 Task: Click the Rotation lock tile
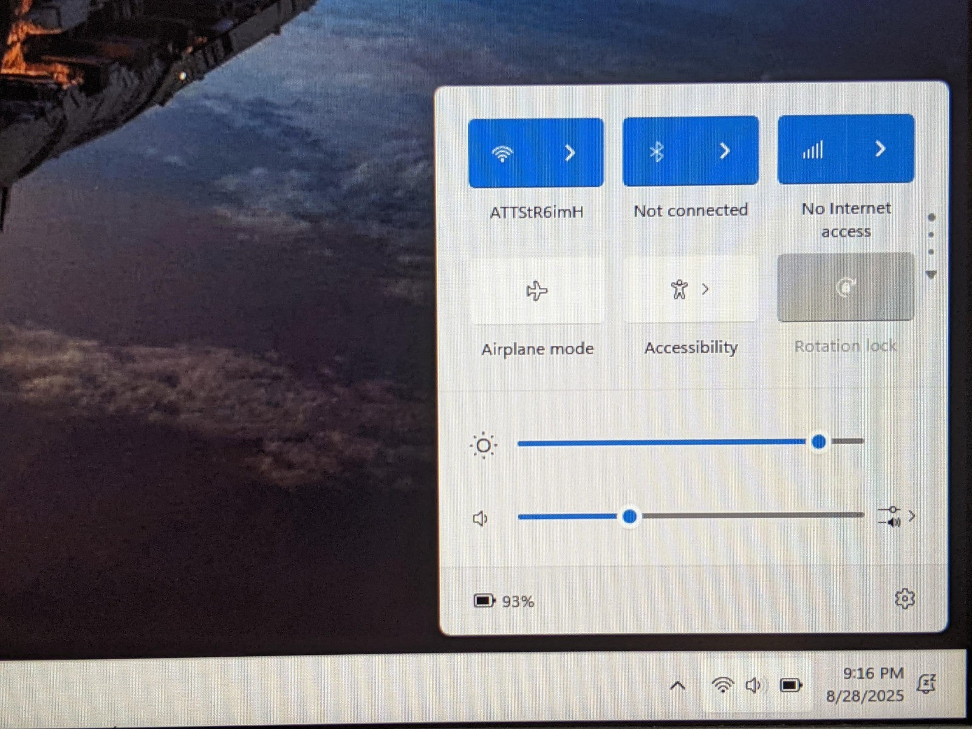point(846,287)
